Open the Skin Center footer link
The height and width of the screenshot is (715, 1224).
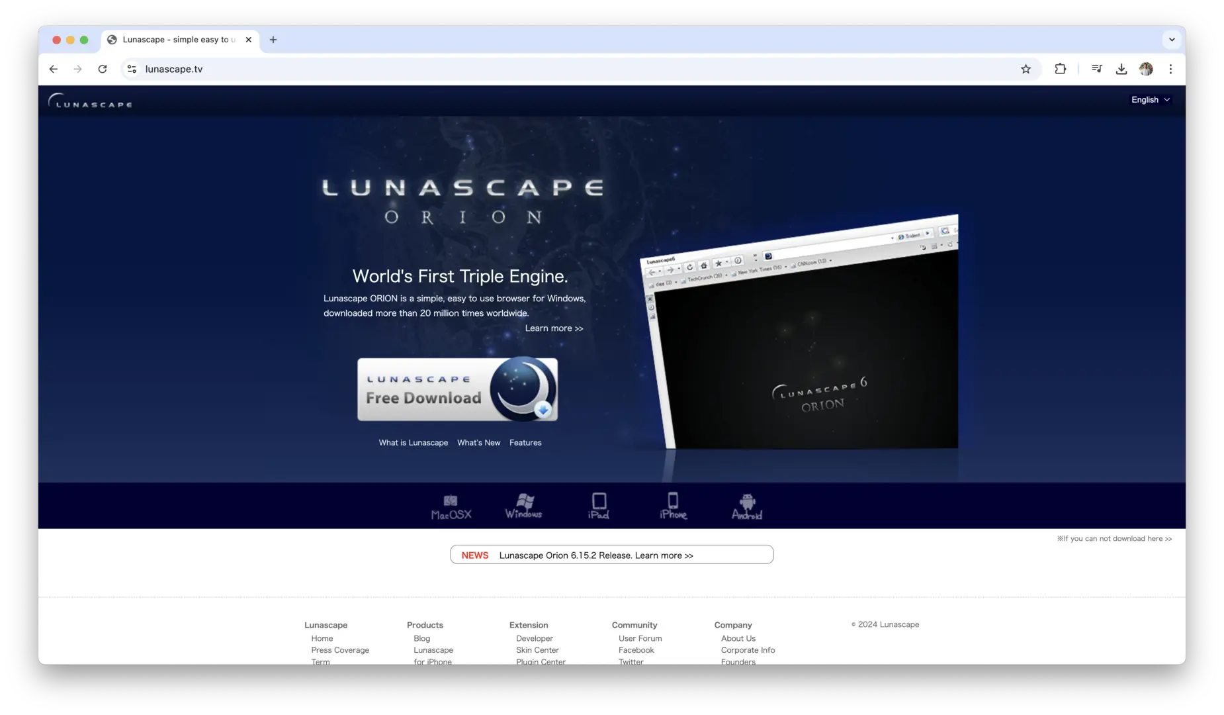tap(537, 650)
